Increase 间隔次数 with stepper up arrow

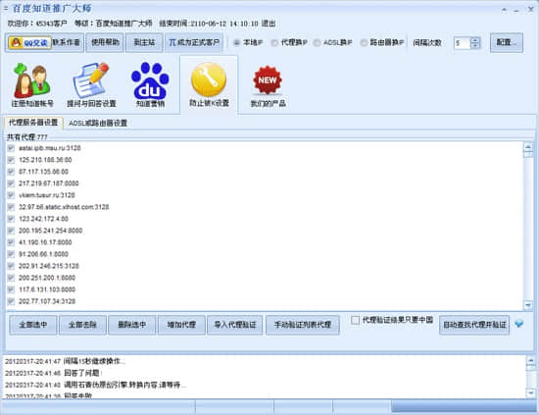(x=475, y=40)
